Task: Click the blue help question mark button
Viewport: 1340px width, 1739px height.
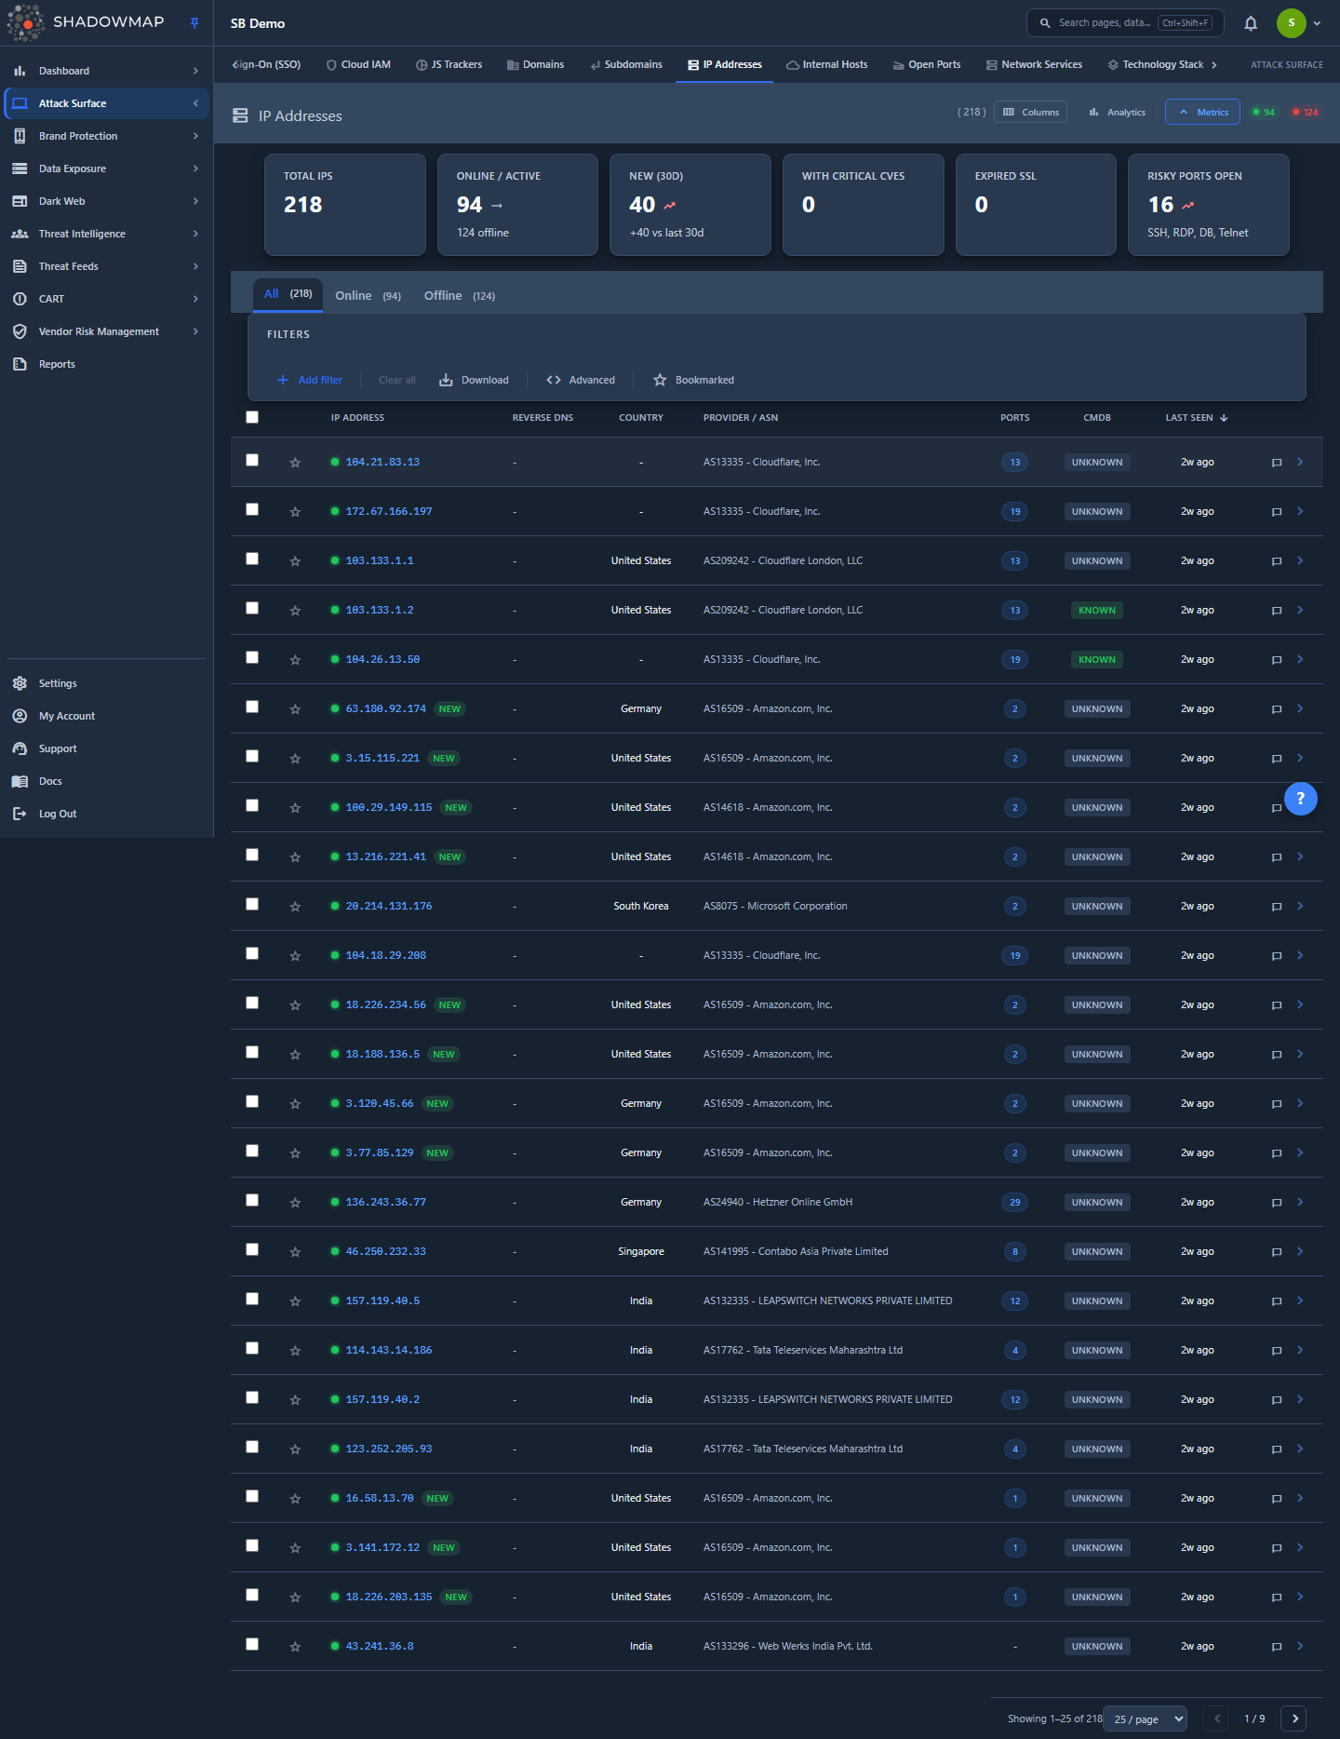Action: [1300, 799]
